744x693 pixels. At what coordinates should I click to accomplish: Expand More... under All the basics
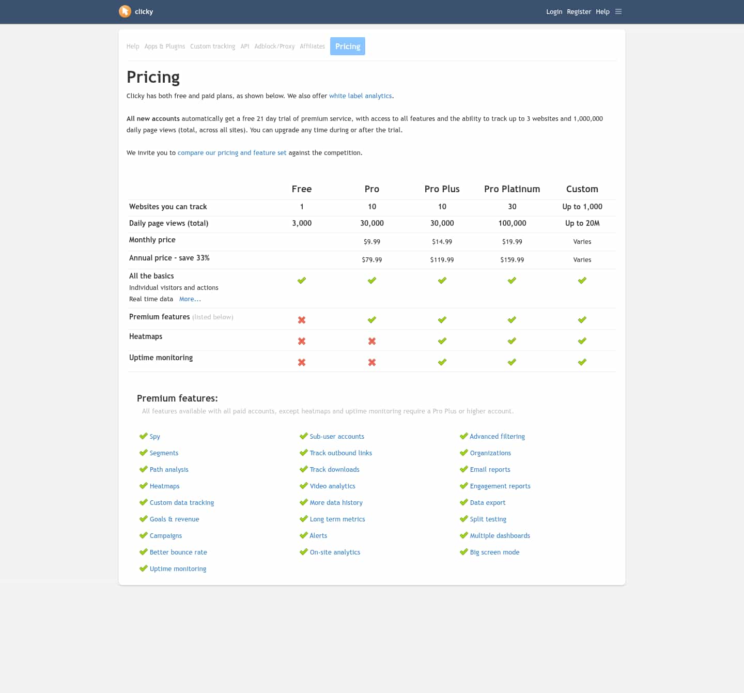coord(190,299)
